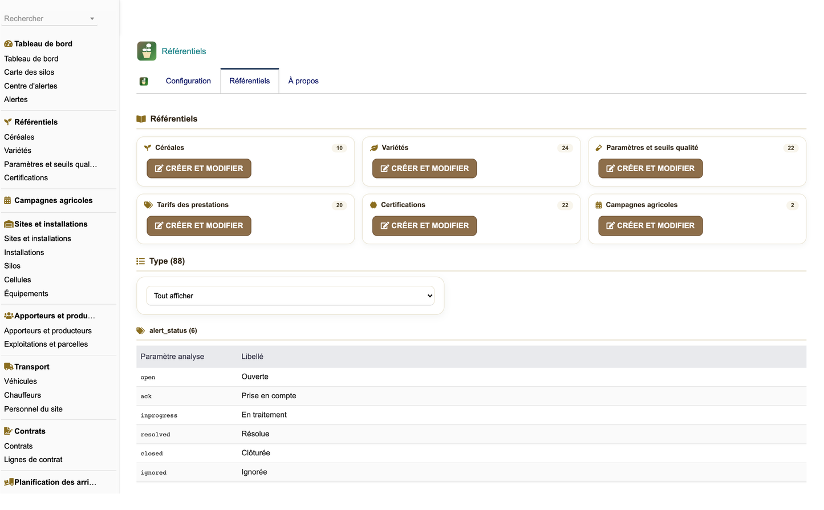Switch to the Configuration tab
The width and height of the screenshot is (824, 510).
coord(188,81)
